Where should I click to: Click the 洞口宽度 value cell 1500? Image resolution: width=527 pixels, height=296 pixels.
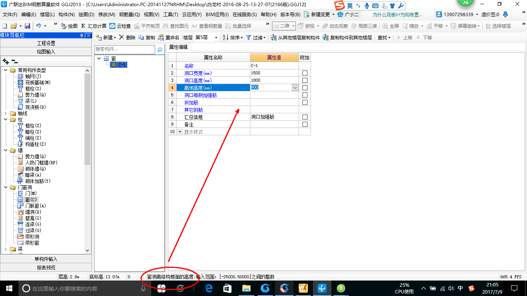tap(274, 73)
